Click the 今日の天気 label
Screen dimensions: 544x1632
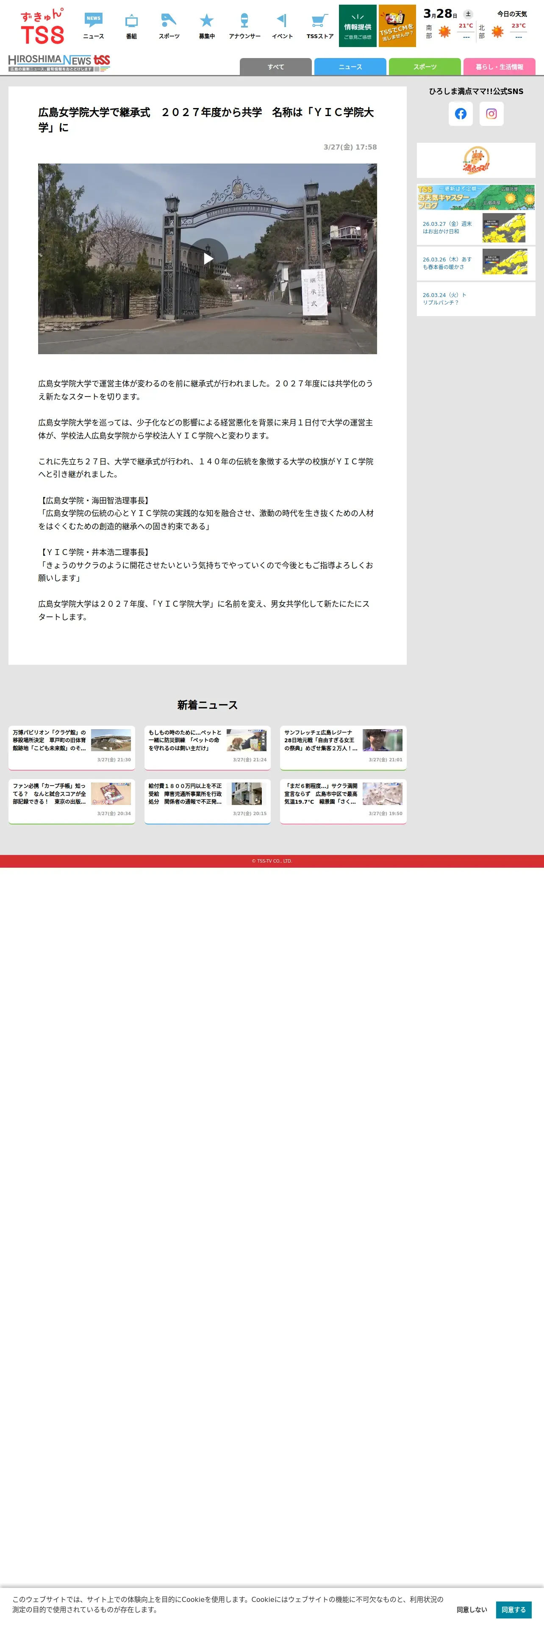[512, 14]
